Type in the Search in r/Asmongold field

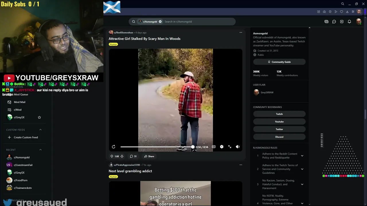coord(198,21)
